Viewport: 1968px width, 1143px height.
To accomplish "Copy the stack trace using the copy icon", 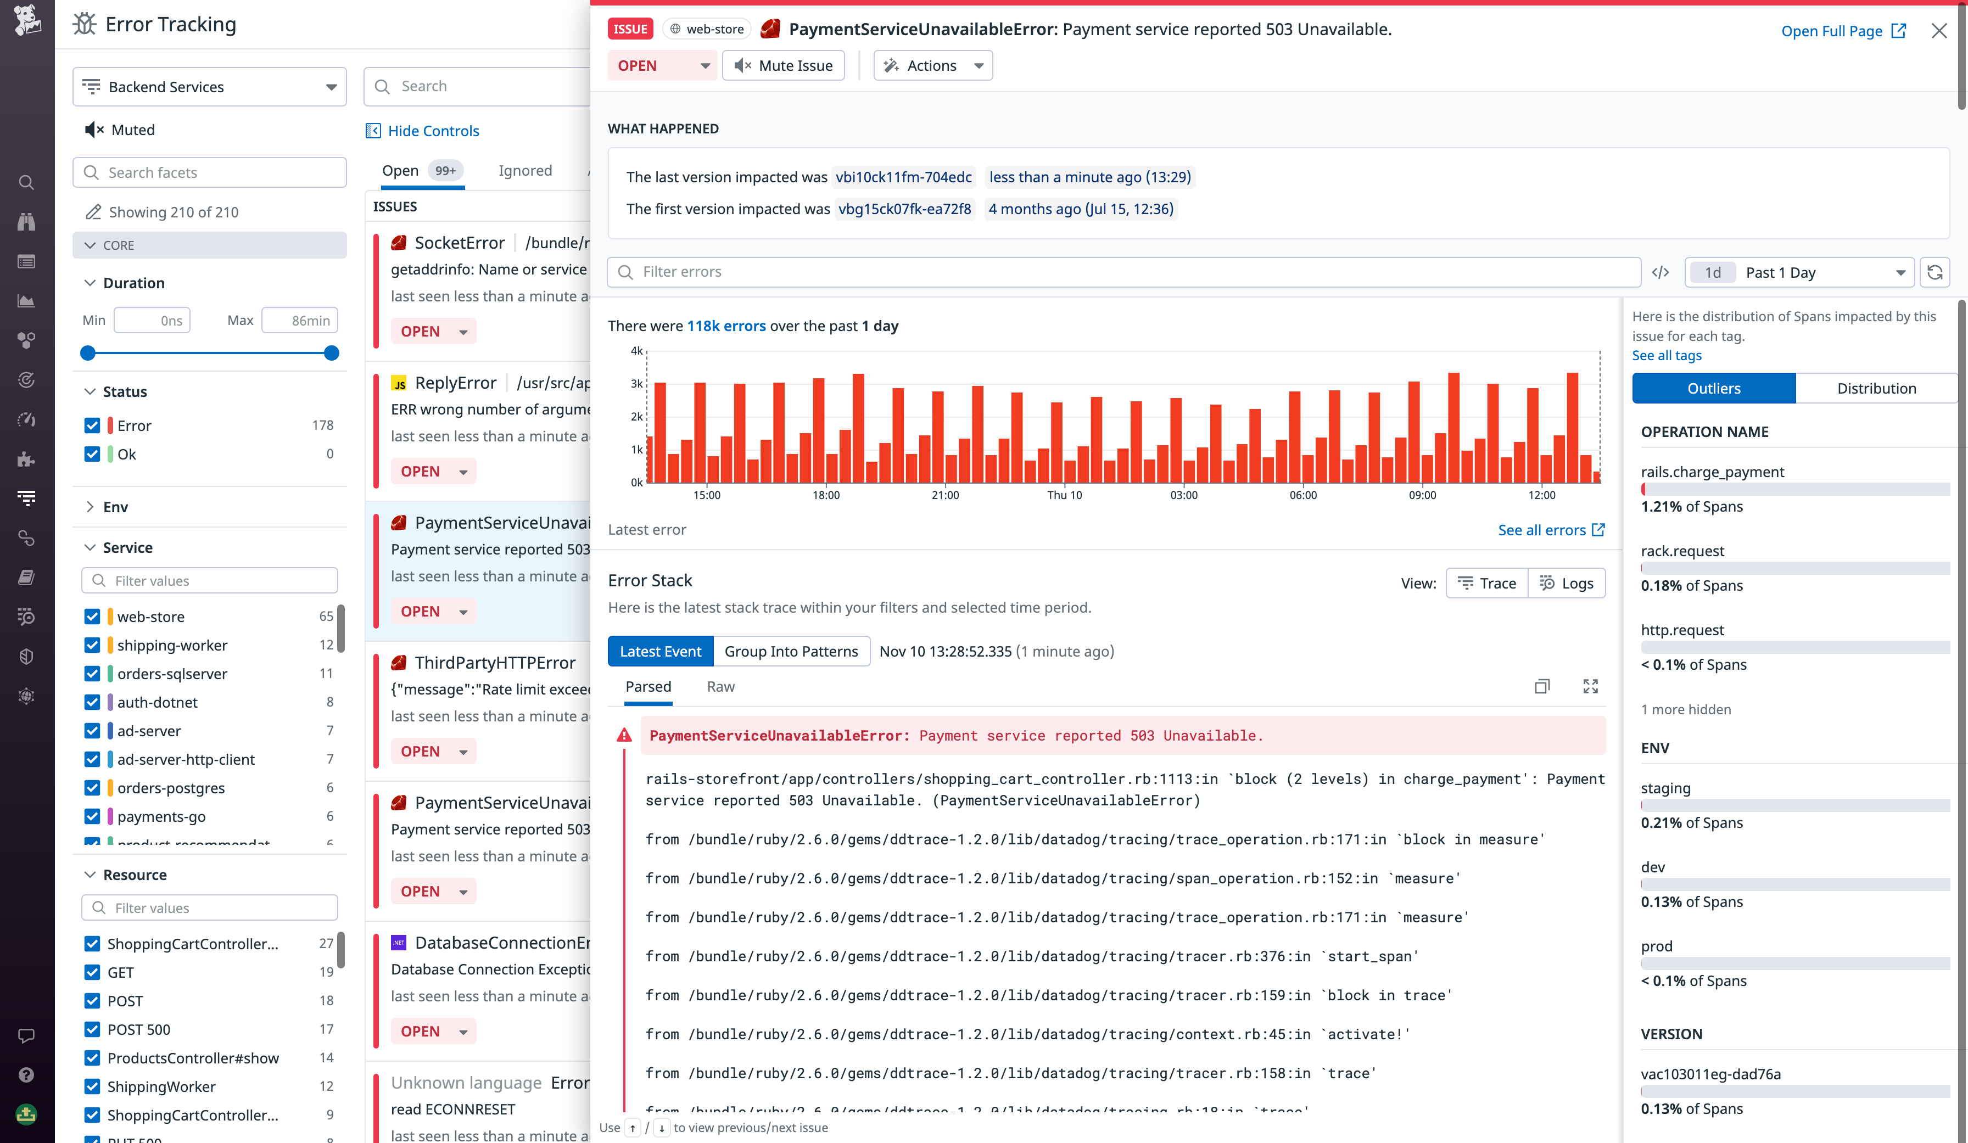I will point(1542,686).
